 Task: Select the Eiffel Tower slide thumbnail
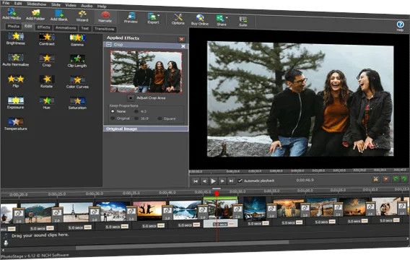coord(75,212)
